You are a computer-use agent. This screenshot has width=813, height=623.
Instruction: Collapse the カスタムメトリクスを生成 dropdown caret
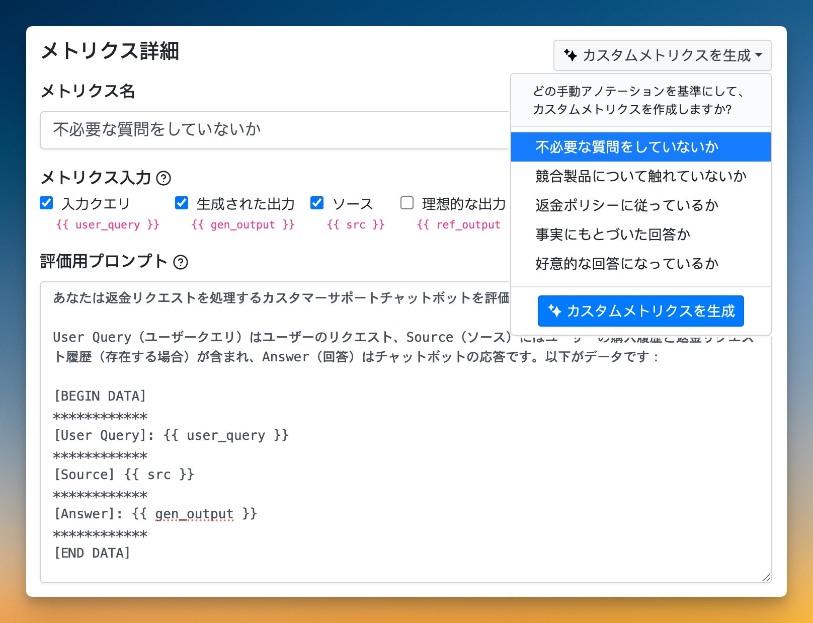coord(759,55)
